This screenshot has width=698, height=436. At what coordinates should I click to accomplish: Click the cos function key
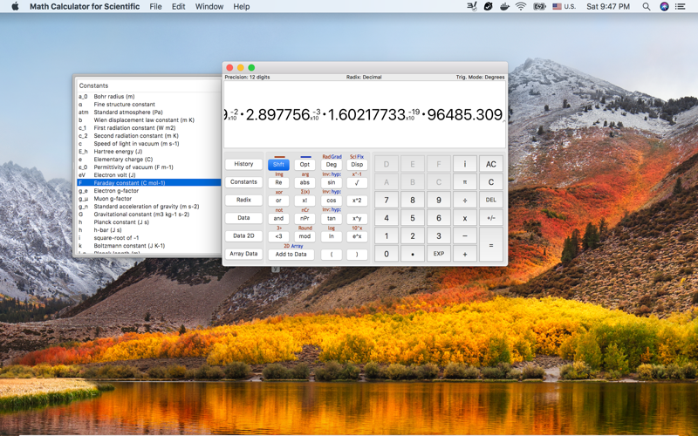point(332,201)
